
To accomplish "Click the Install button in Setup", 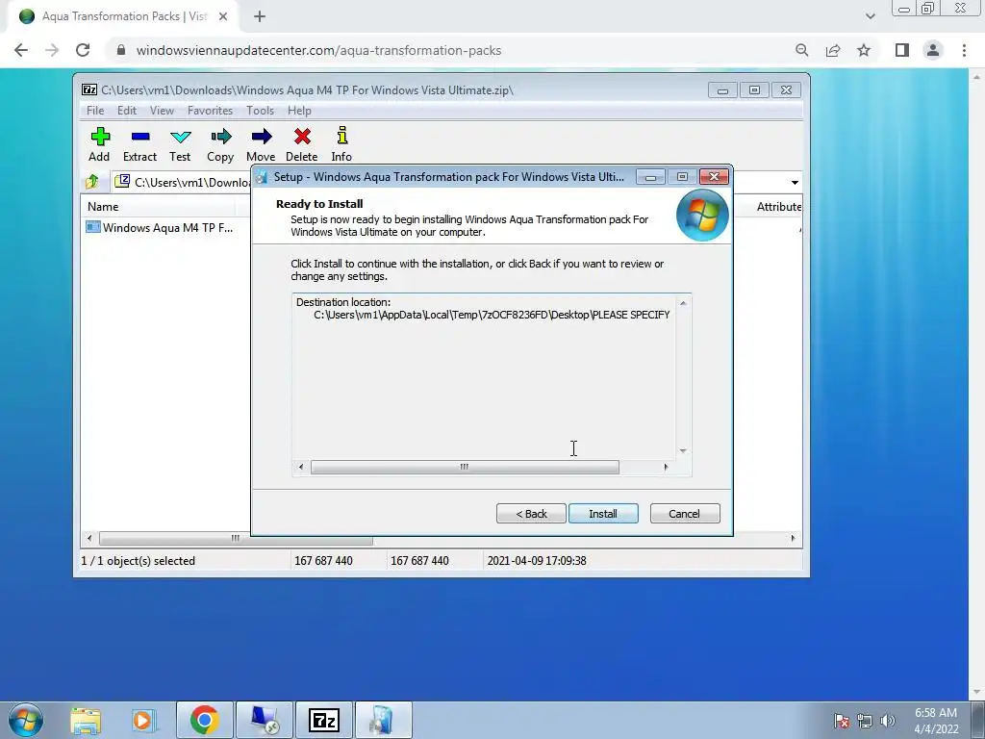I will (603, 514).
